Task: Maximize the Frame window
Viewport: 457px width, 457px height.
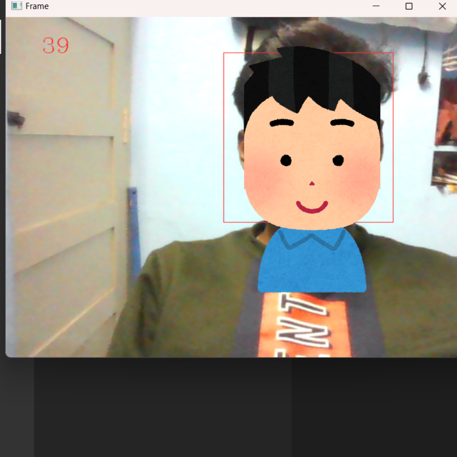Action: [409, 6]
